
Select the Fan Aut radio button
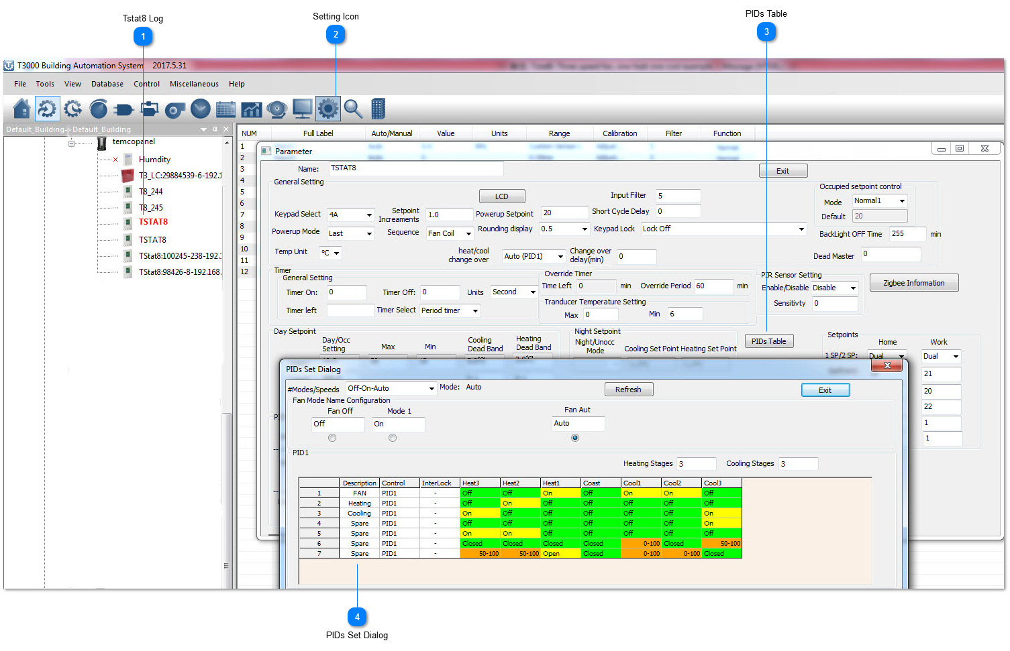[x=574, y=438]
